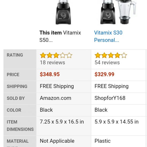147x147 pixels.
Task: Click the Plastic material cell
Action: click(103, 141)
